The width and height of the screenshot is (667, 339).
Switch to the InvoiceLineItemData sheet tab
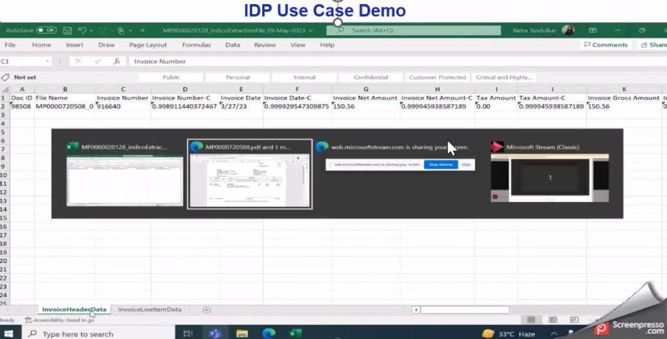tap(149, 309)
